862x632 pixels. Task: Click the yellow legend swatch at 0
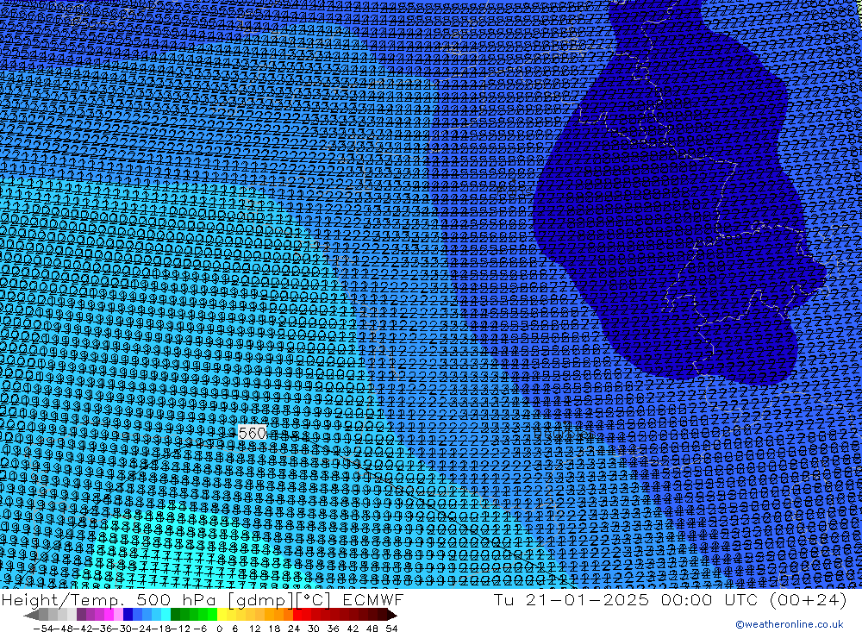tap(222, 614)
